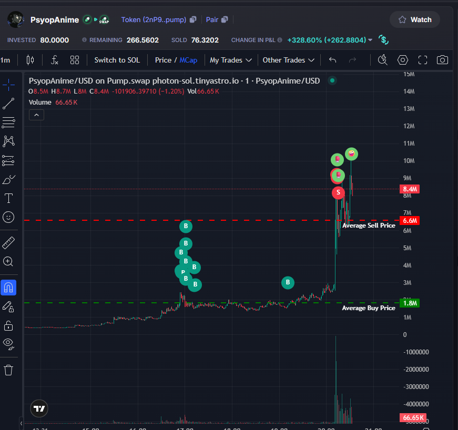
Task: Click the 8.4M current price tag
Action: point(410,189)
